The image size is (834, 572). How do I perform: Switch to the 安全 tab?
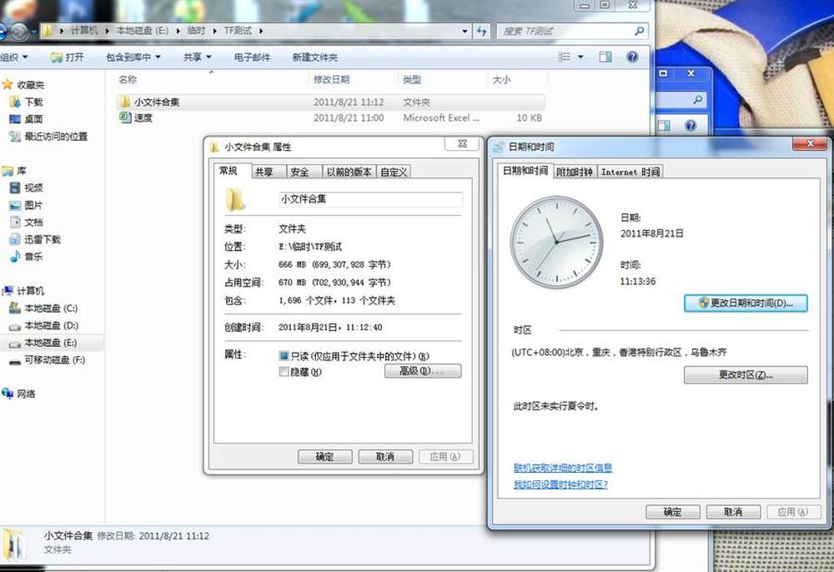300,172
